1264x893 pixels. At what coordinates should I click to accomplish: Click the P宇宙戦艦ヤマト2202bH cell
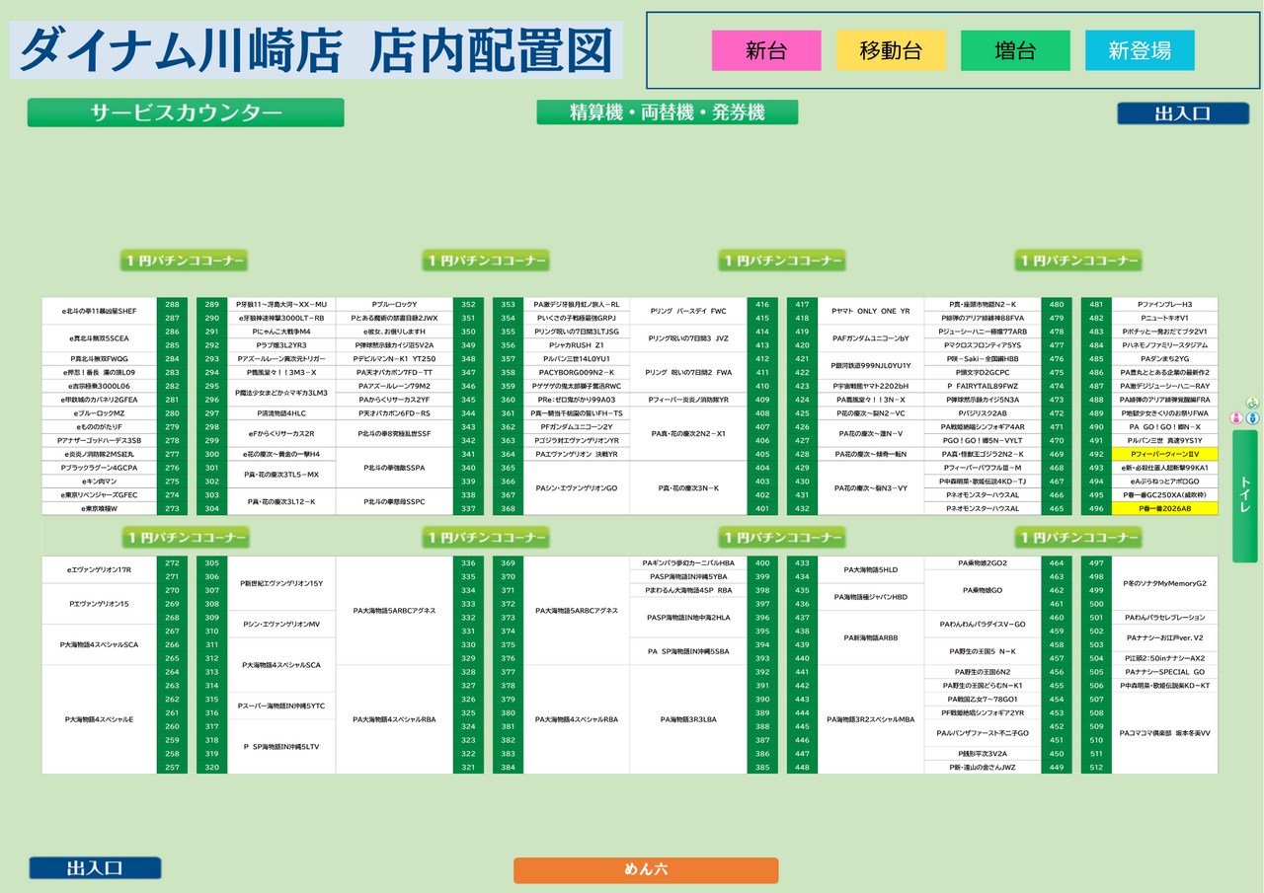pyautogui.click(x=871, y=386)
